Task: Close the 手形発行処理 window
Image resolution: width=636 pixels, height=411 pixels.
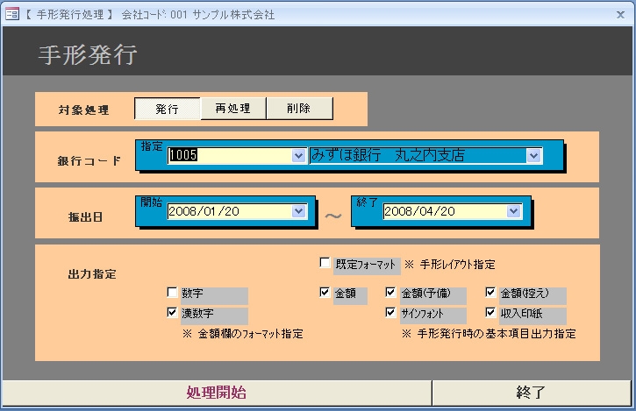Action: tap(620, 15)
